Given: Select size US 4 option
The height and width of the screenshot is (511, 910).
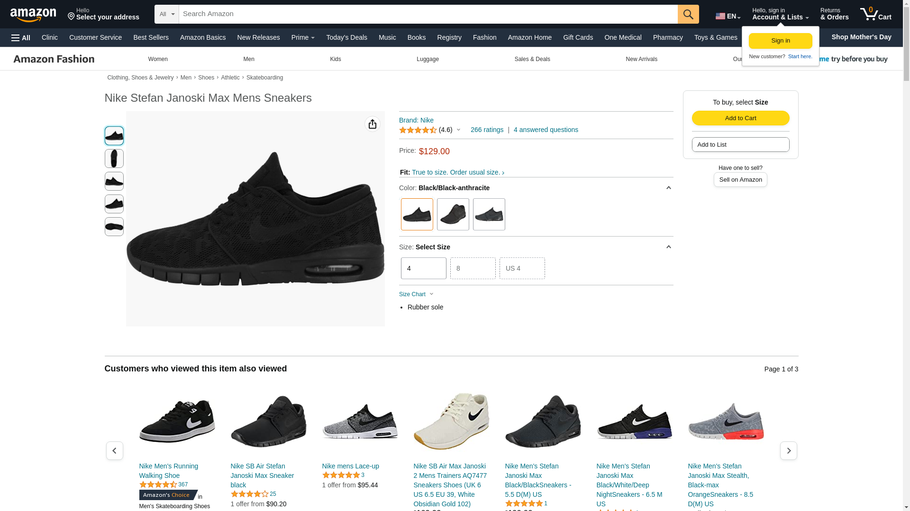Looking at the screenshot, I should click(522, 268).
